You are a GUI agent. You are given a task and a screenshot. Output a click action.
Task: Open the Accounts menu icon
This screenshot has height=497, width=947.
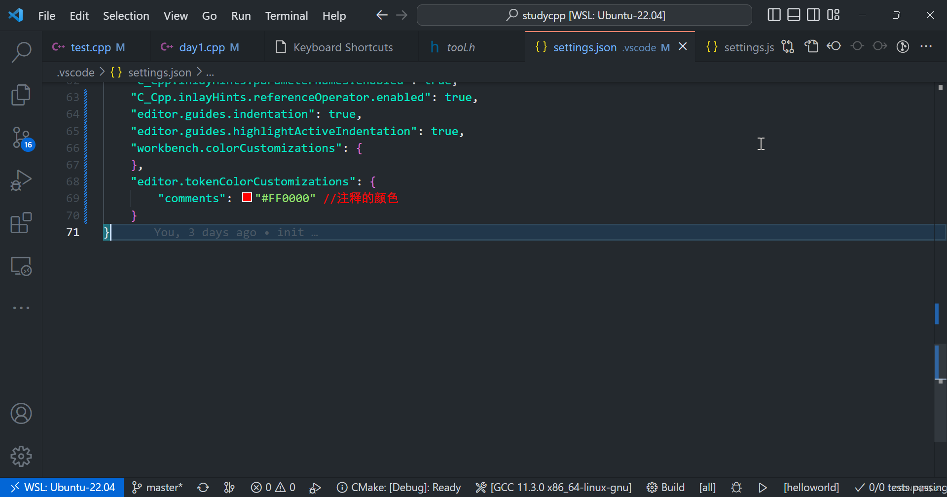tap(21, 414)
